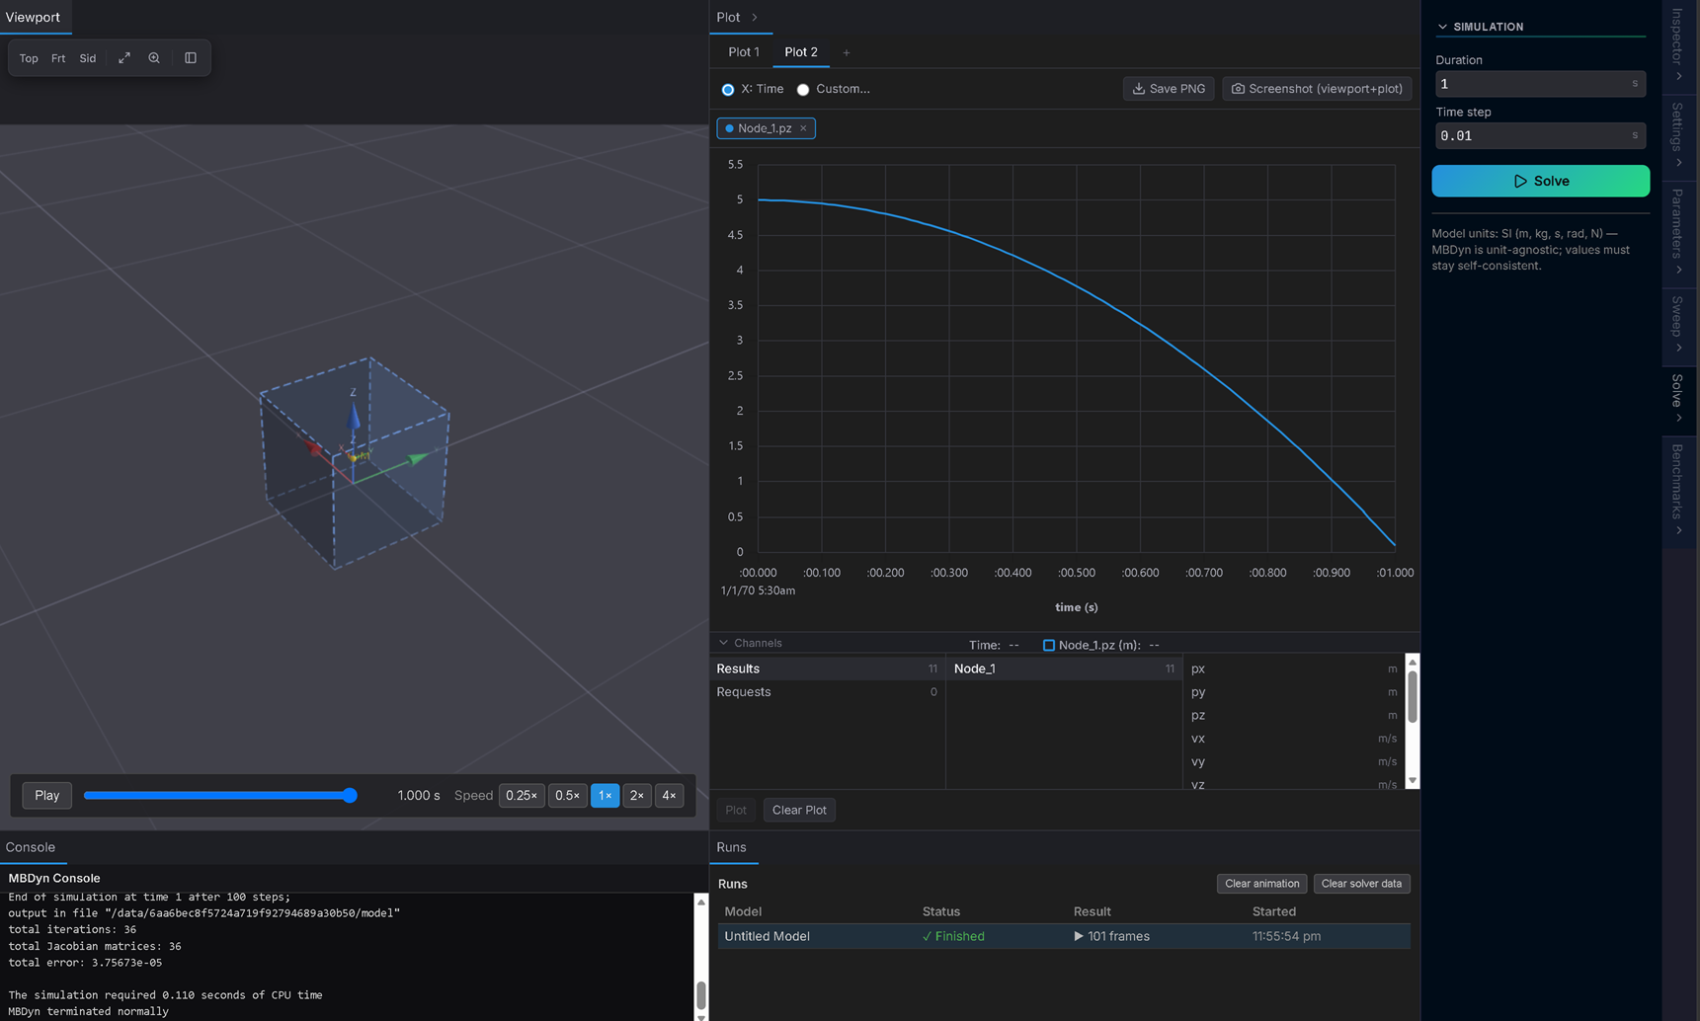1700x1021 pixels.
Task: Switch viewport to Front view
Action: coord(58,58)
